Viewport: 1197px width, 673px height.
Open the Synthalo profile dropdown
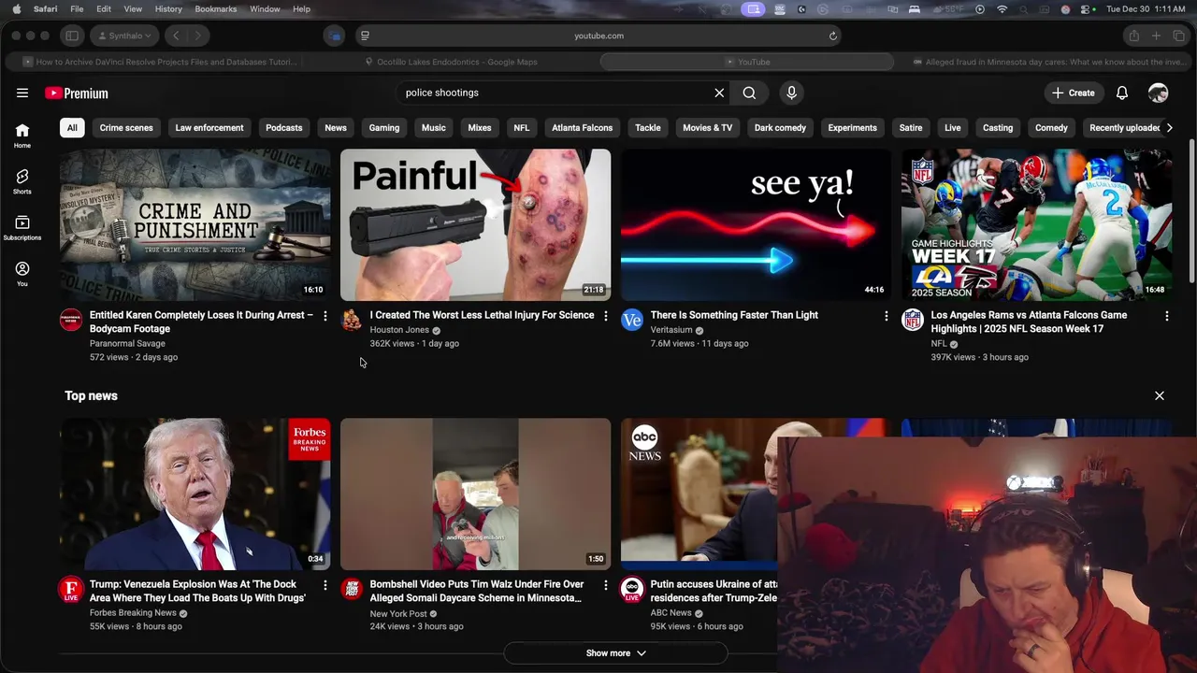tap(125, 36)
